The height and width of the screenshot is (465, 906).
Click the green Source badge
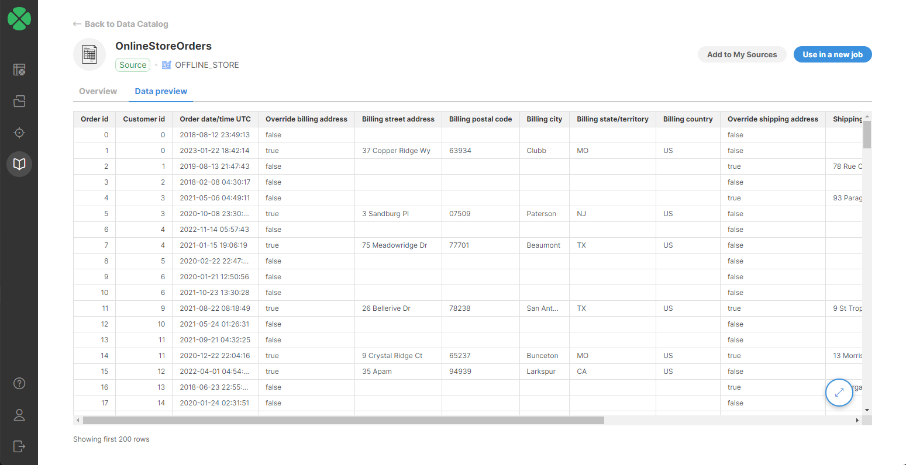pyautogui.click(x=132, y=65)
